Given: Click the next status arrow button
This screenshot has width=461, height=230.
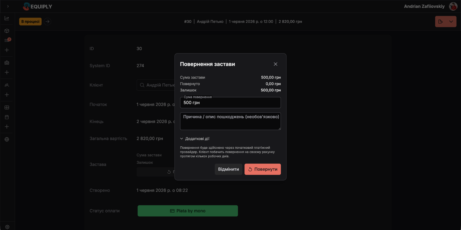Looking at the screenshot, I should click(x=48, y=22).
